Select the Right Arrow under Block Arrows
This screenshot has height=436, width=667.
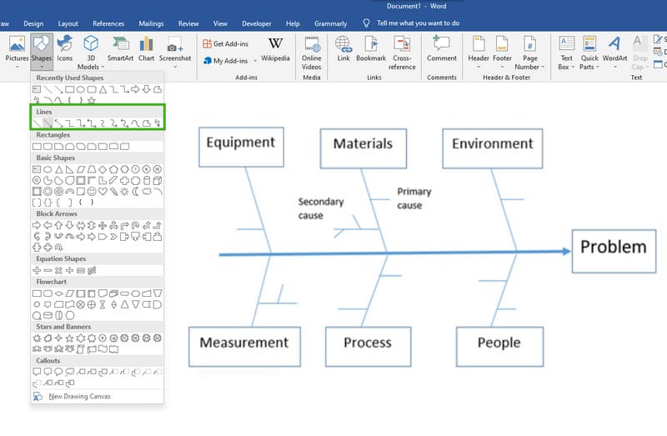37,225
